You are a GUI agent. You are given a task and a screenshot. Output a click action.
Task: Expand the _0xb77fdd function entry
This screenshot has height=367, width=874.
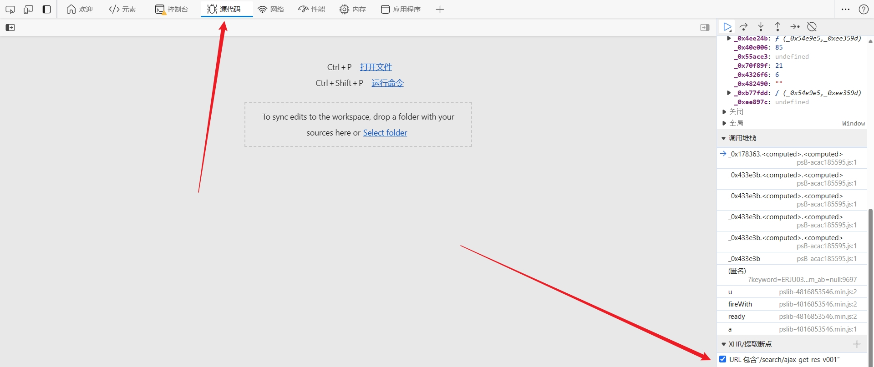pyautogui.click(x=729, y=93)
